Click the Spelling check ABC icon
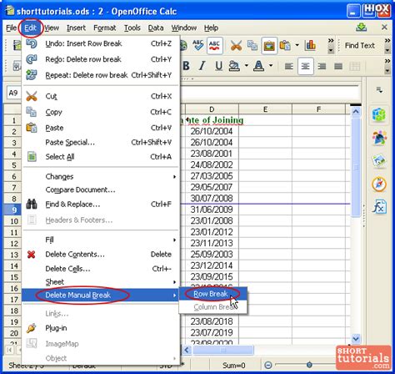 198,45
